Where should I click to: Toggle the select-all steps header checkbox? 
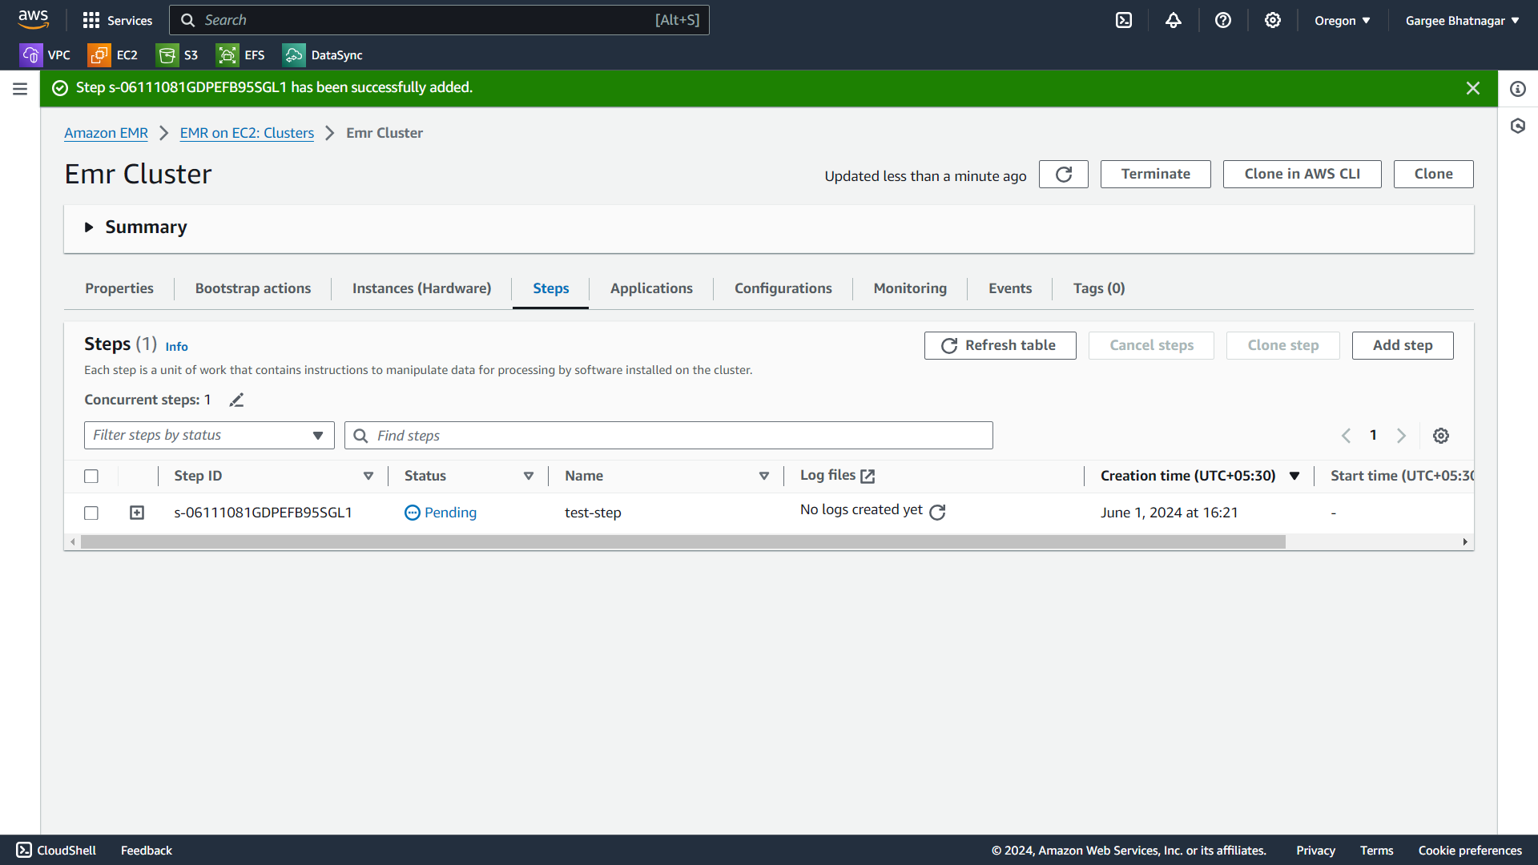(91, 477)
